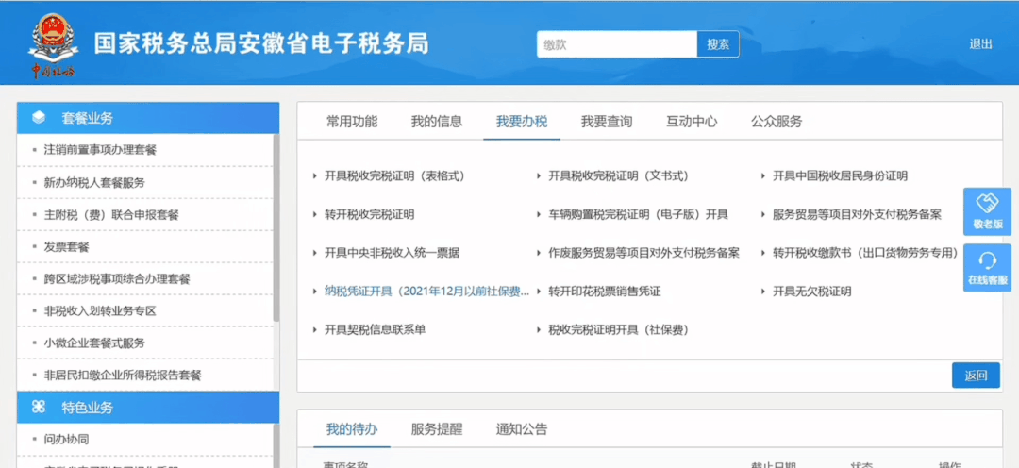Open 开具中央非税收入统一票据

point(392,253)
